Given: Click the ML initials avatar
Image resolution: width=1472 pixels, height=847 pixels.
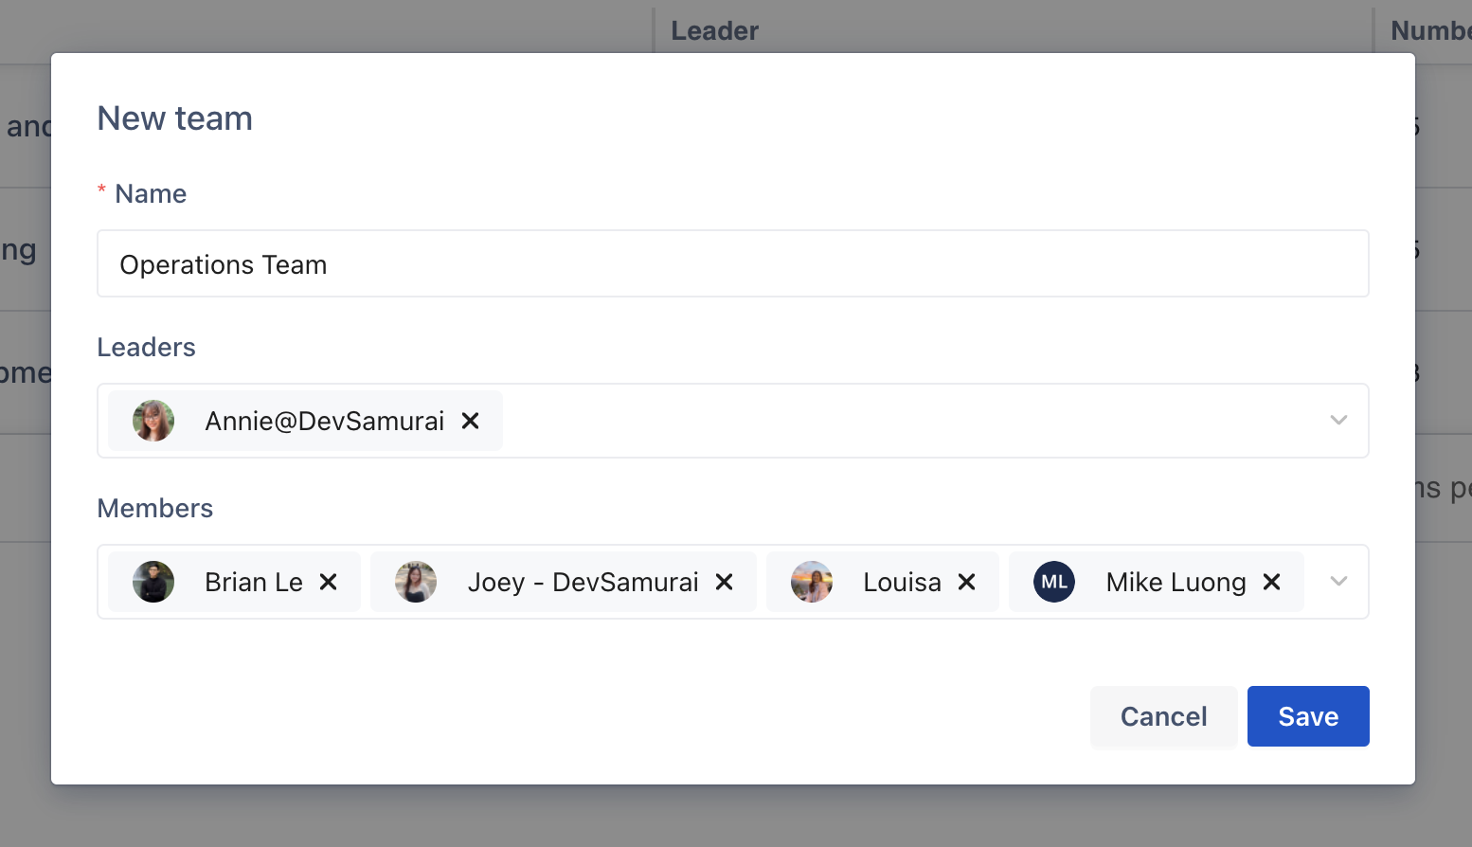Looking at the screenshot, I should pos(1054,582).
